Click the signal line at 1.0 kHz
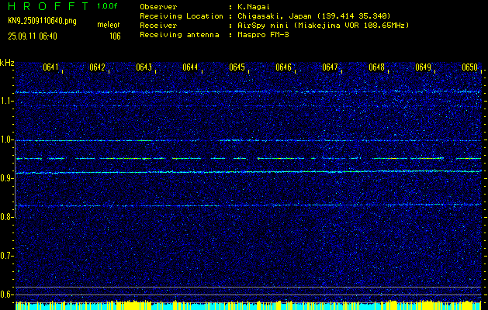488x310 pixels. tap(248, 140)
